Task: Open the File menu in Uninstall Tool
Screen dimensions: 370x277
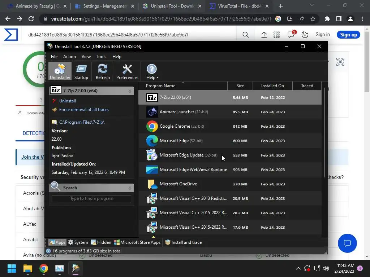Action: click(x=54, y=57)
